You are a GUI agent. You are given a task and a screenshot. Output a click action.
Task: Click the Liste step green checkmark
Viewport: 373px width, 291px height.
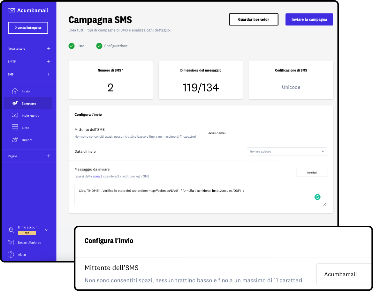pos(72,46)
